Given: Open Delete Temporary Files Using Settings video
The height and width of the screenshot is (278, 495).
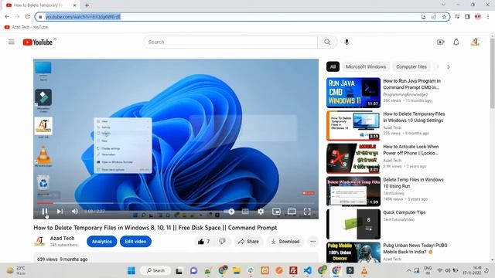Looking at the screenshot, I should coord(353,125).
